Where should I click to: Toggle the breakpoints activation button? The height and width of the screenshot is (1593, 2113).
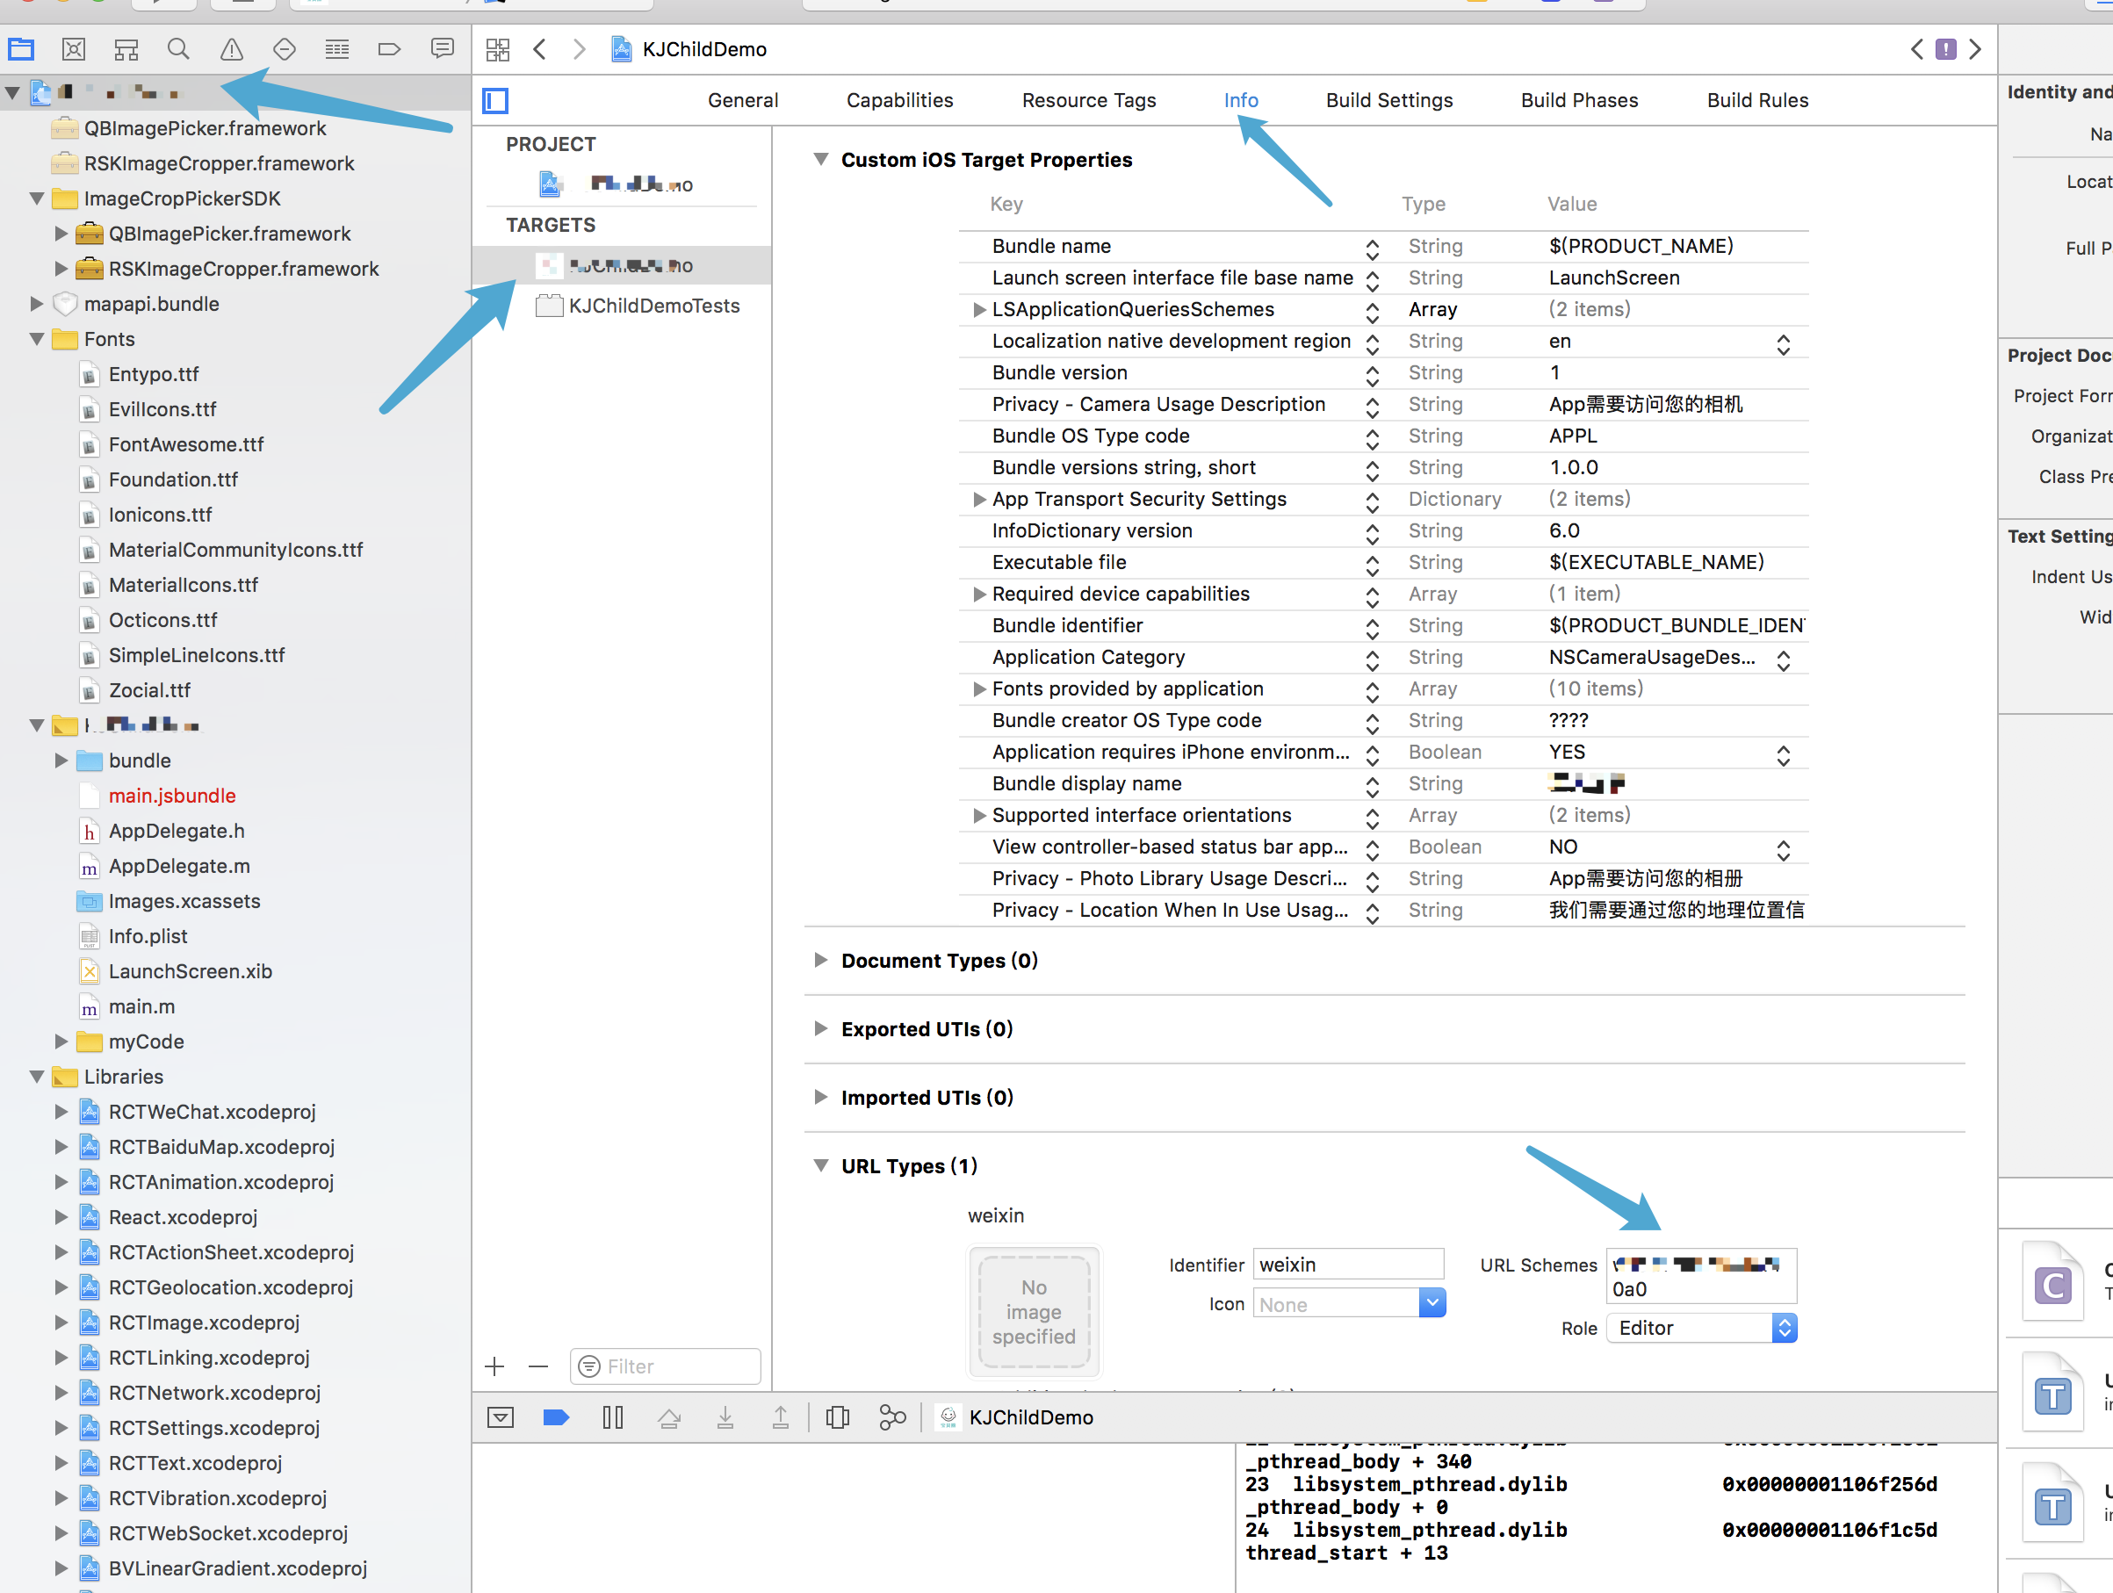coord(556,1417)
